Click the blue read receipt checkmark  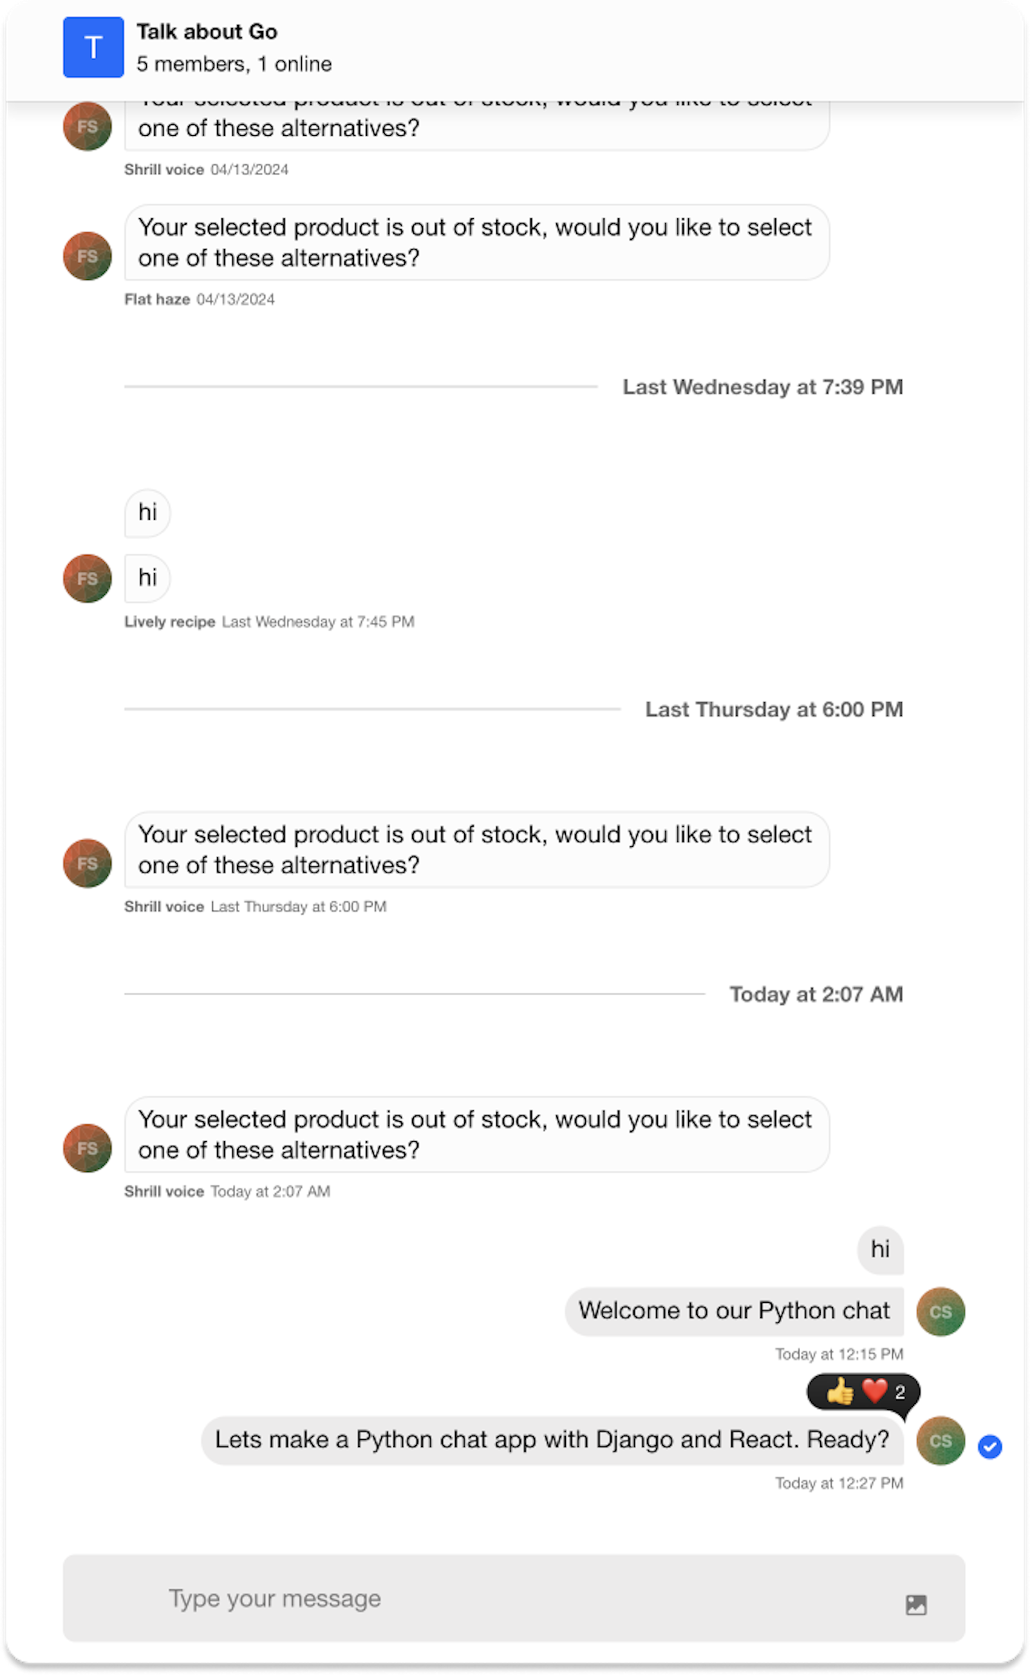tap(991, 1448)
